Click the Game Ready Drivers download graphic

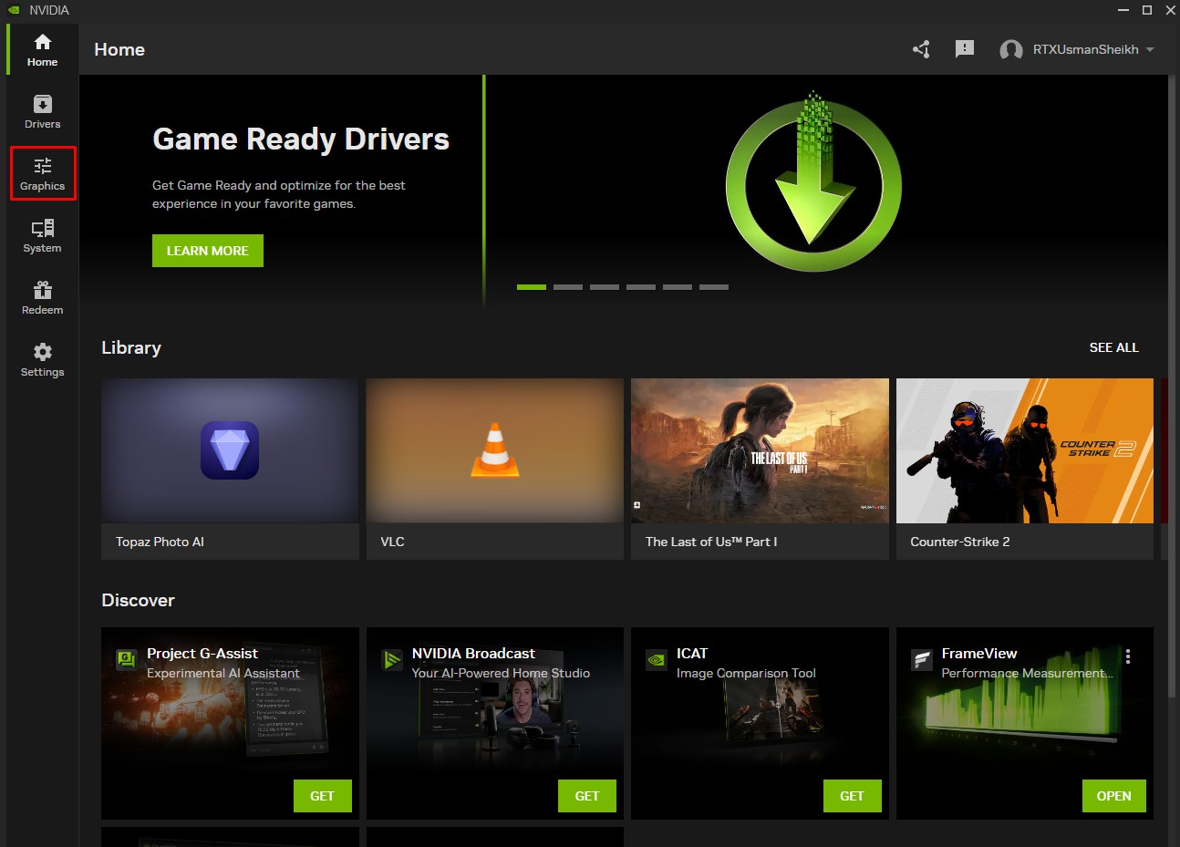(813, 182)
